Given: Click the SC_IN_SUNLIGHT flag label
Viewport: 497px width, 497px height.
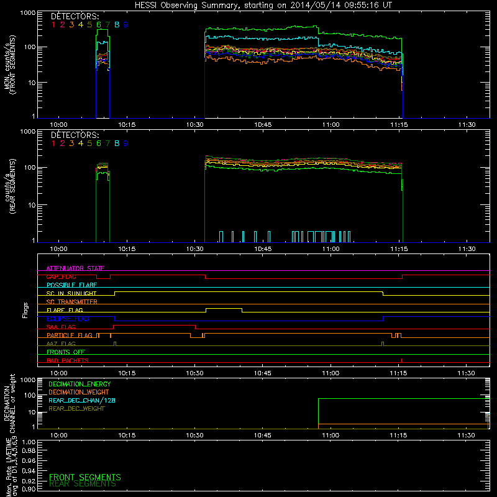Looking at the screenshot, I should click(71, 293).
